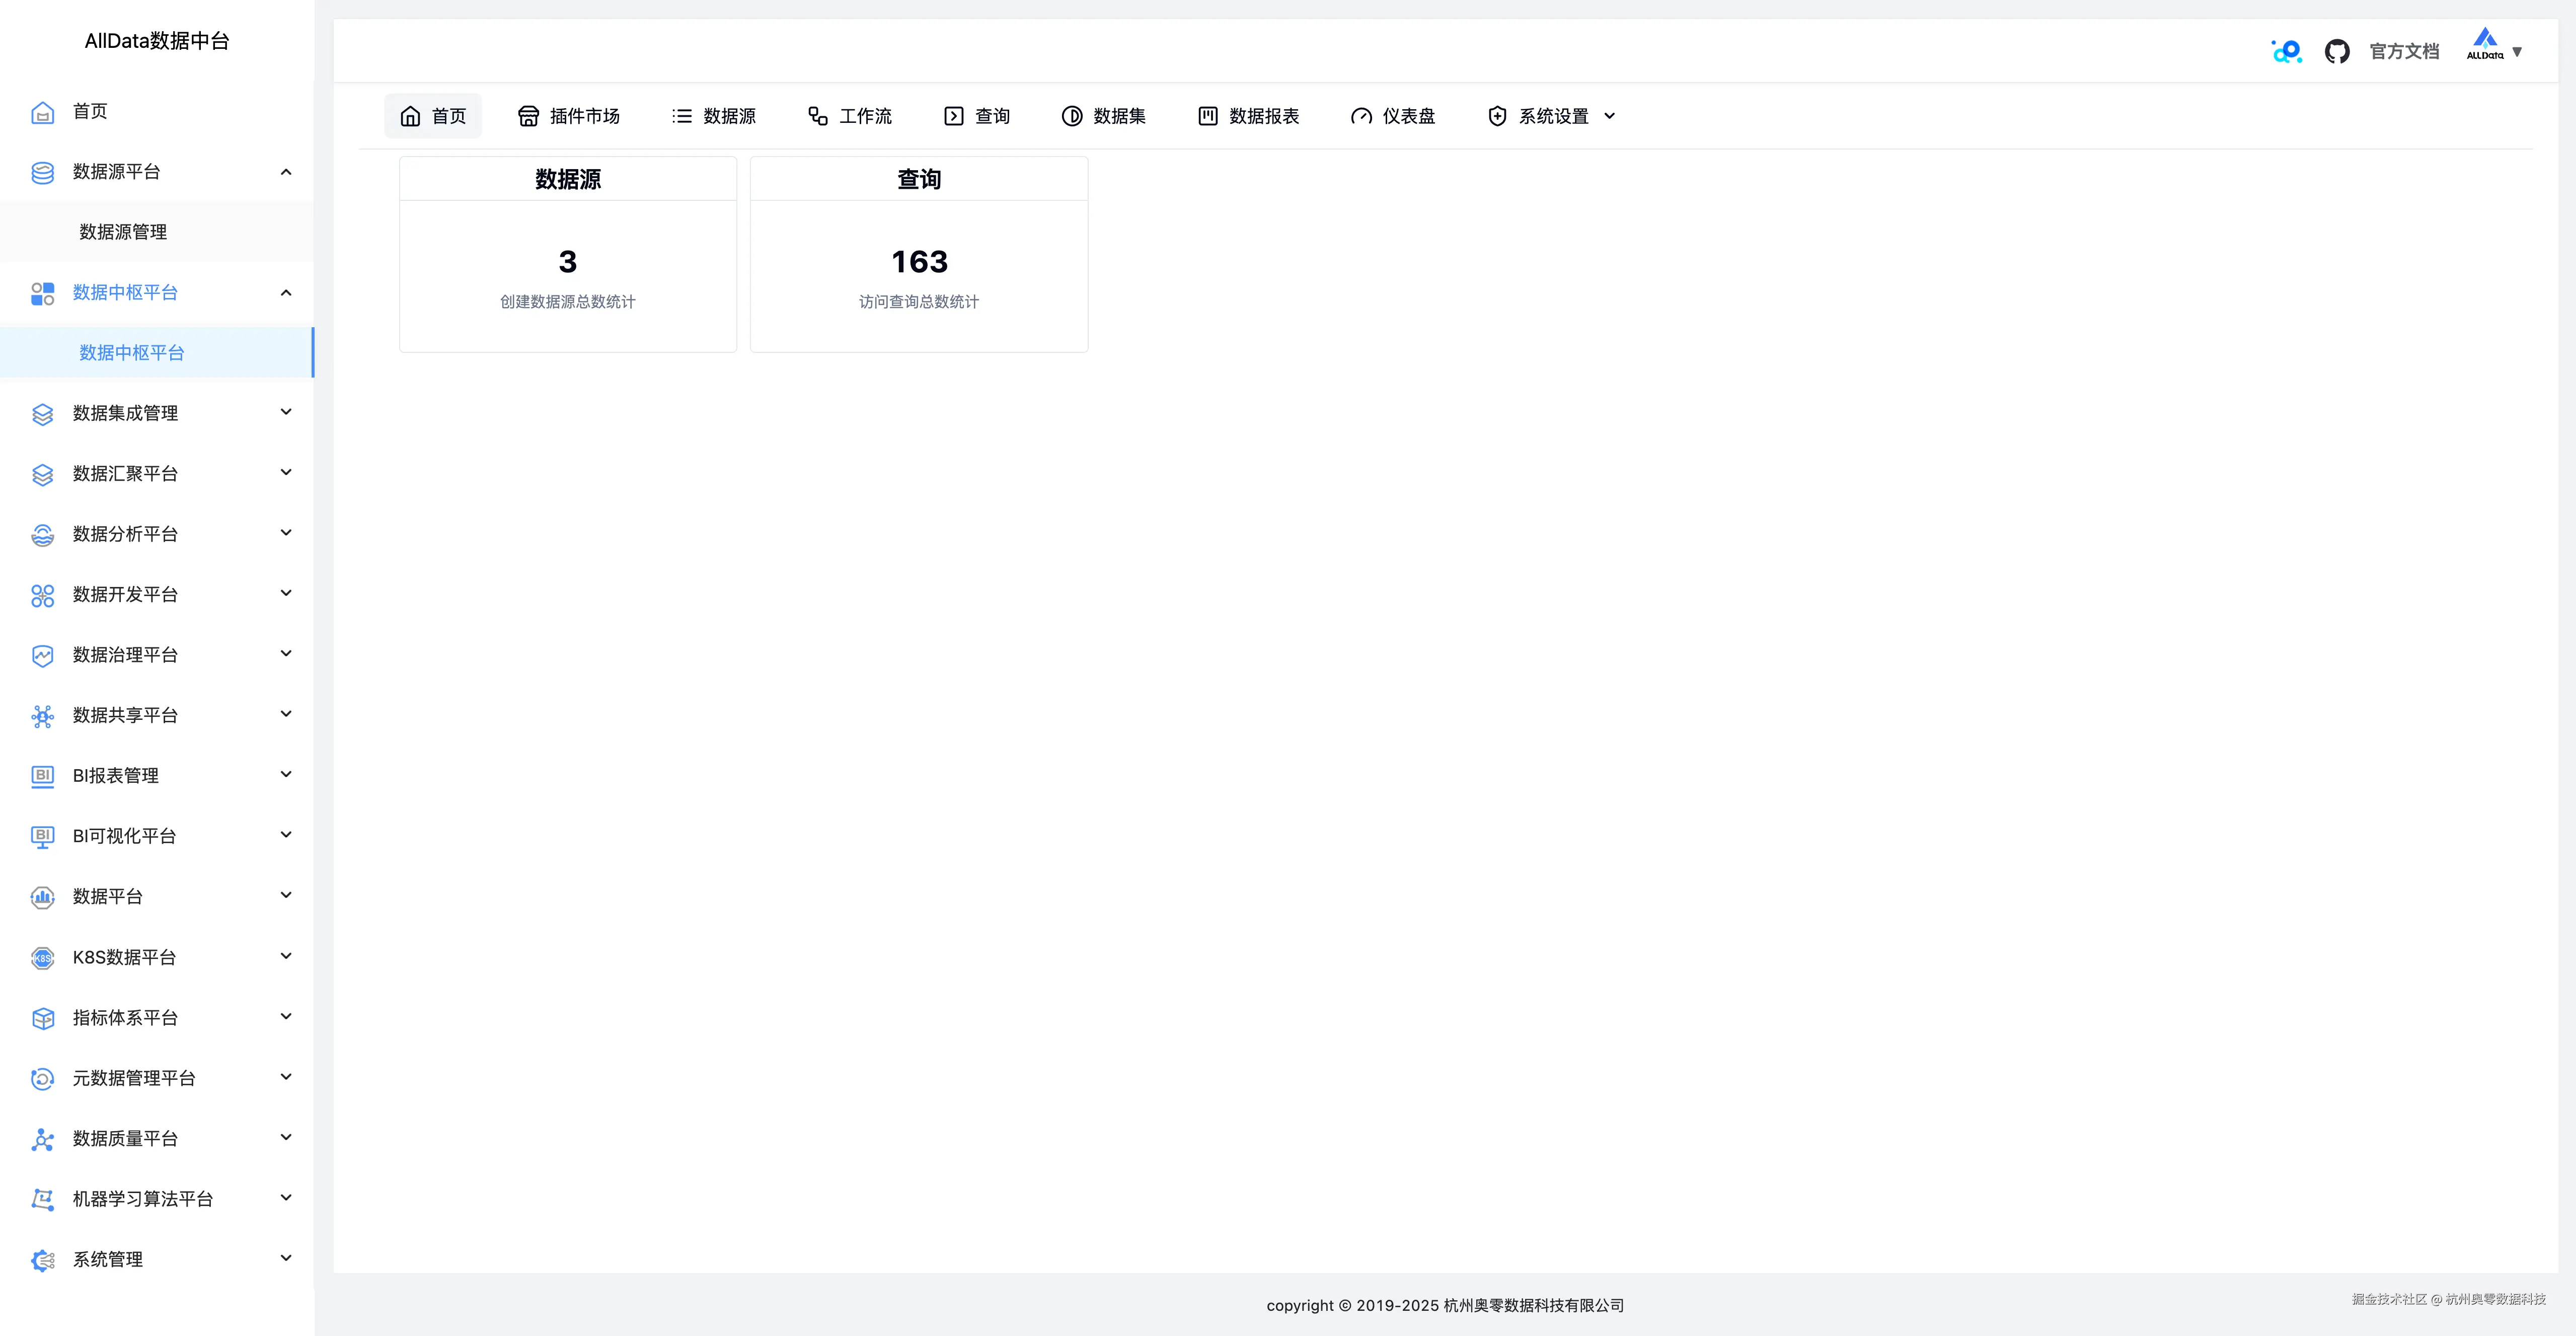2576x1336 pixels.
Task: Open the 仪表盘 tab
Action: 1393,116
